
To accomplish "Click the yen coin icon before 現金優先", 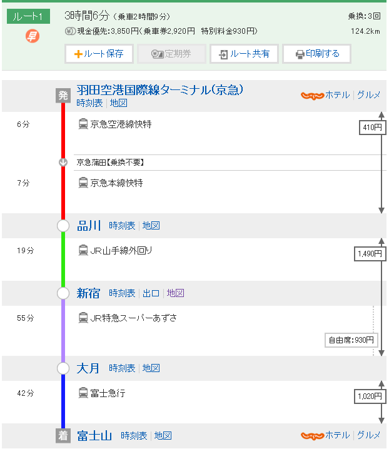I will (x=70, y=31).
